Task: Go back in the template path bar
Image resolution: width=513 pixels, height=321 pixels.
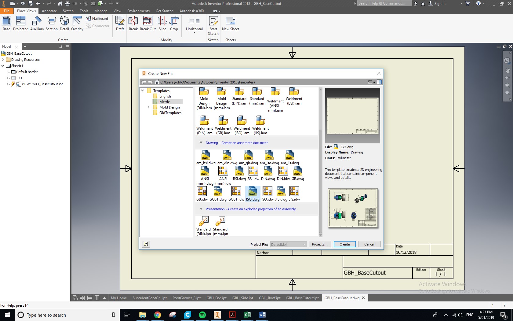Action: point(144,82)
